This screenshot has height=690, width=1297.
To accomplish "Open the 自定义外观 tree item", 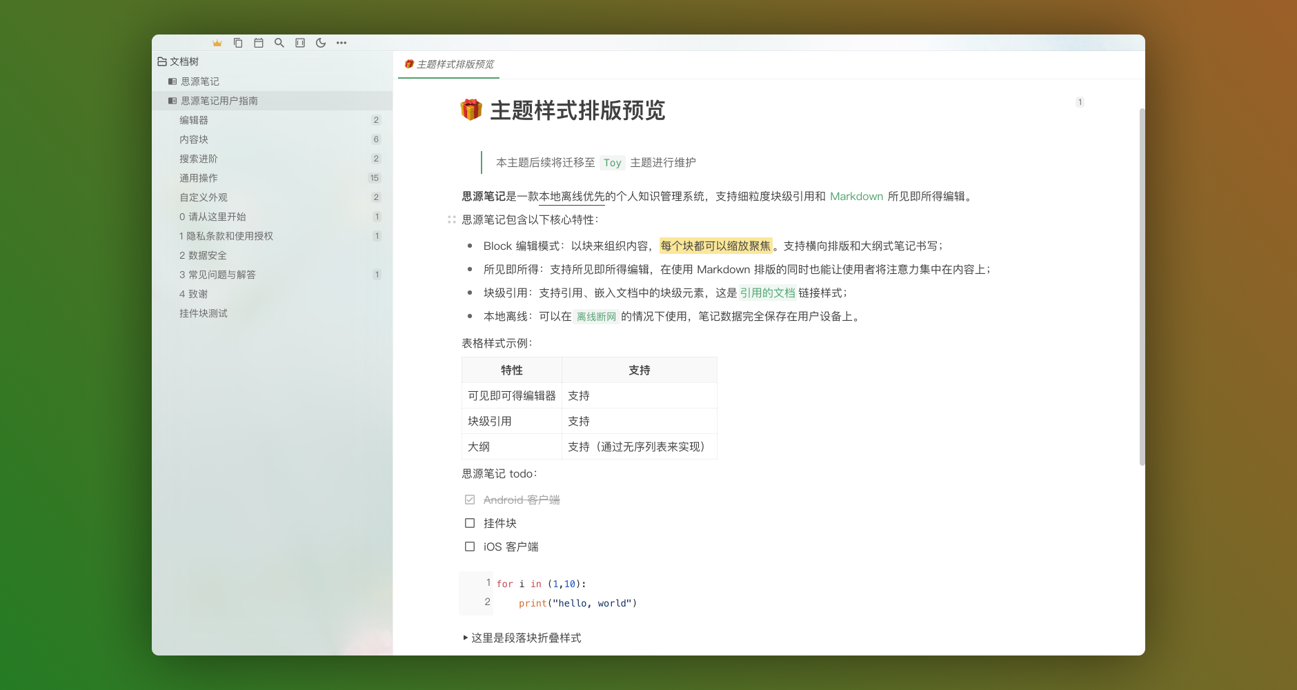I will tap(273, 197).
